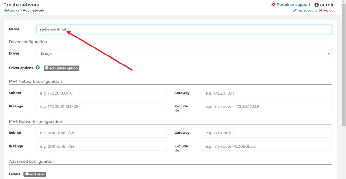This screenshot has height=179, width=346.
Task: Click the IPV4 Network configuration heading
Action: point(35,81)
